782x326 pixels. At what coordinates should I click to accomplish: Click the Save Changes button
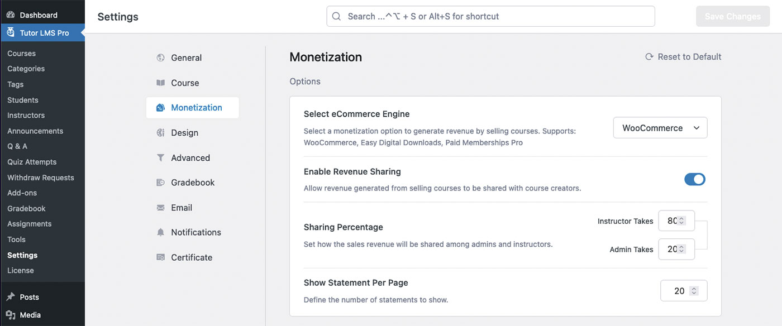click(x=732, y=17)
